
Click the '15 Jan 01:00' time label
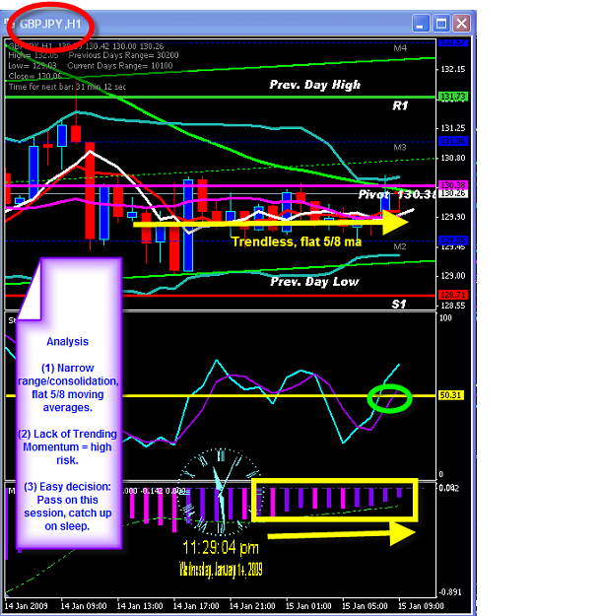click(x=308, y=606)
